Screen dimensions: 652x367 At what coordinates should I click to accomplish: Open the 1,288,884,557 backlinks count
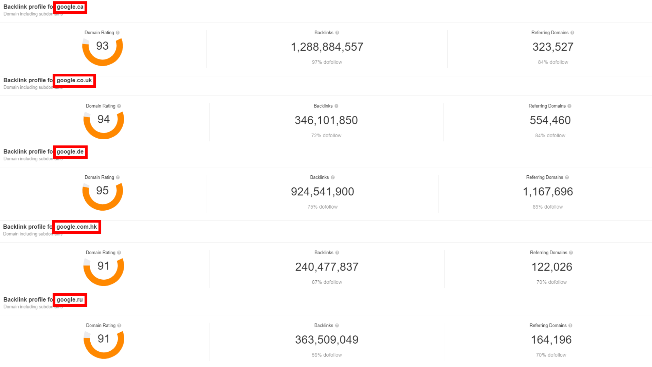pos(327,47)
